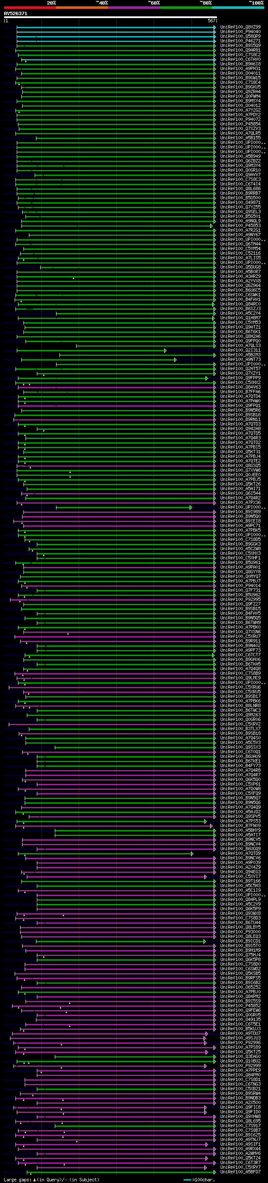Image resolution: width=268 pixels, height=1183 pixels.
Task: Select the AV526371 query label
Action: coord(15,14)
